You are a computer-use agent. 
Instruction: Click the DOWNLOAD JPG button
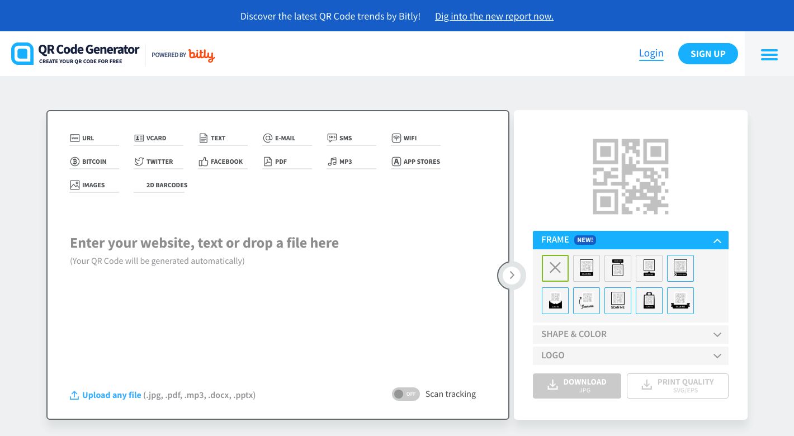(577, 386)
